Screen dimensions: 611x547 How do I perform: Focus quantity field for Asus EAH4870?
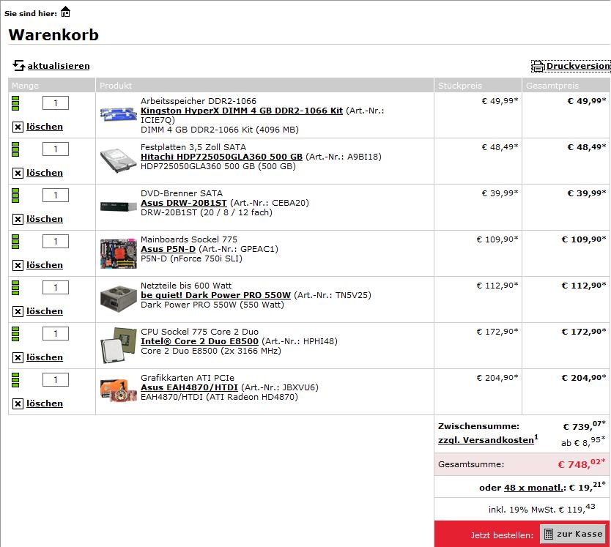pyautogui.click(x=56, y=379)
